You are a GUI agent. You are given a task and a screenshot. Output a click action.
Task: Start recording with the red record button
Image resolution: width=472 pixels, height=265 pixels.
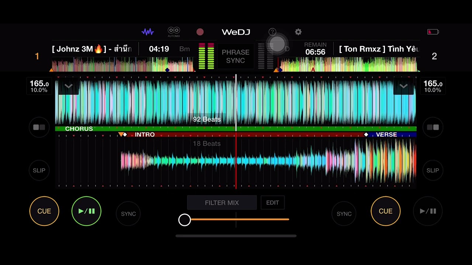click(x=200, y=32)
